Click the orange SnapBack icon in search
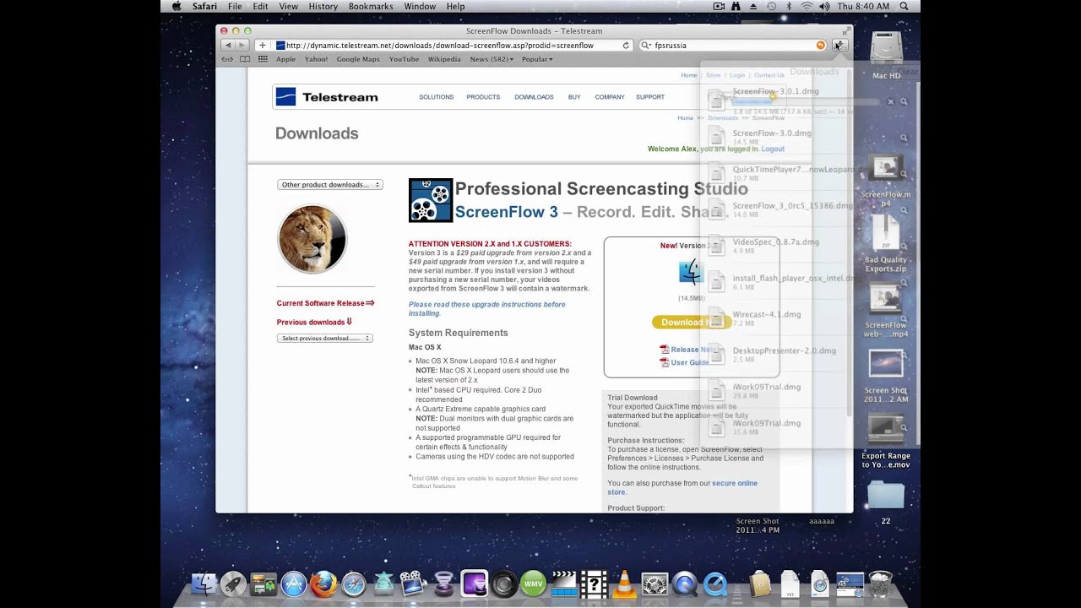The width and height of the screenshot is (1081, 608). (820, 46)
